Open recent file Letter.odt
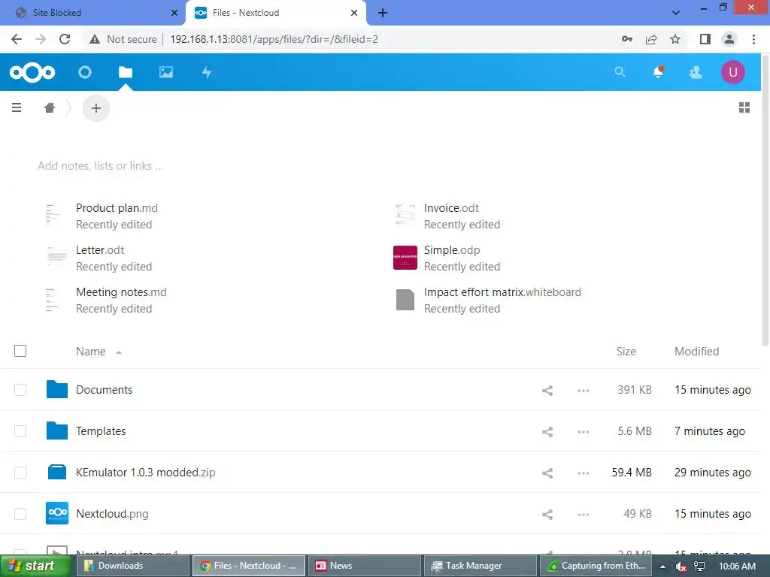The width and height of the screenshot is (770, 577). point(100,250)
